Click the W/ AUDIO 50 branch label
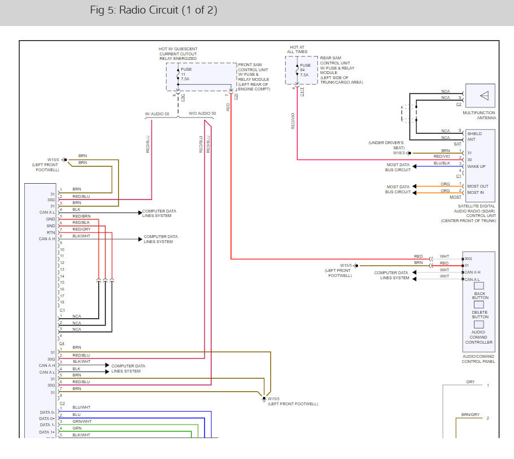The height and width of the screenshot is (459, 514). [x=157, y=114]
